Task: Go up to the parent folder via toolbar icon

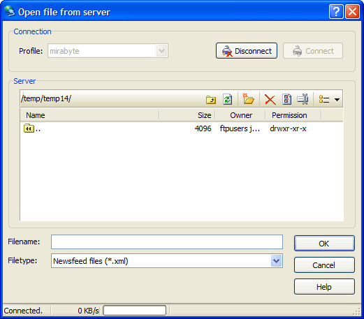Action: 211,100
